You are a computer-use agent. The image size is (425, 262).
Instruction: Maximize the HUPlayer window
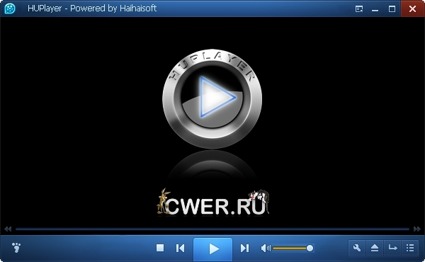point(392,9)
